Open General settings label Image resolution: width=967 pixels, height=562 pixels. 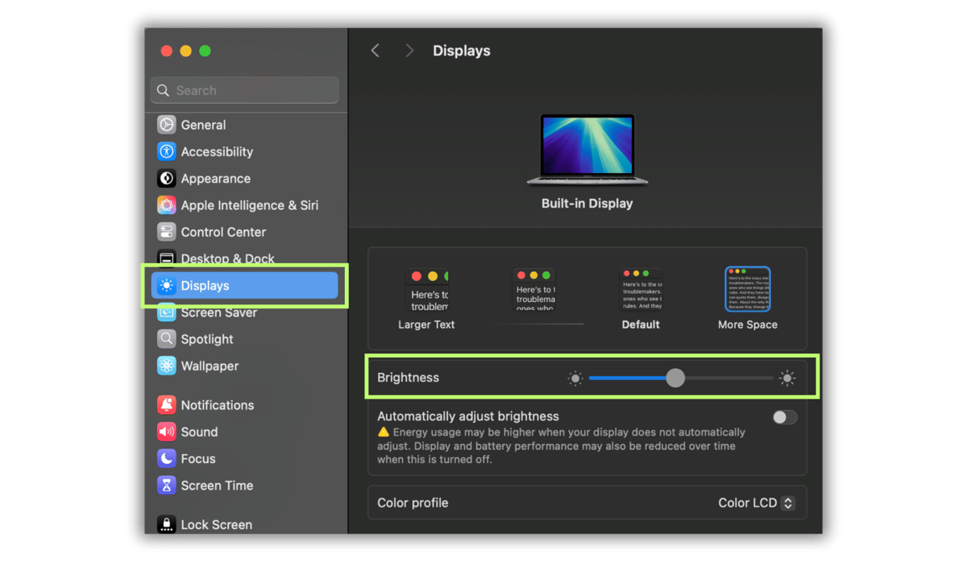203,125
